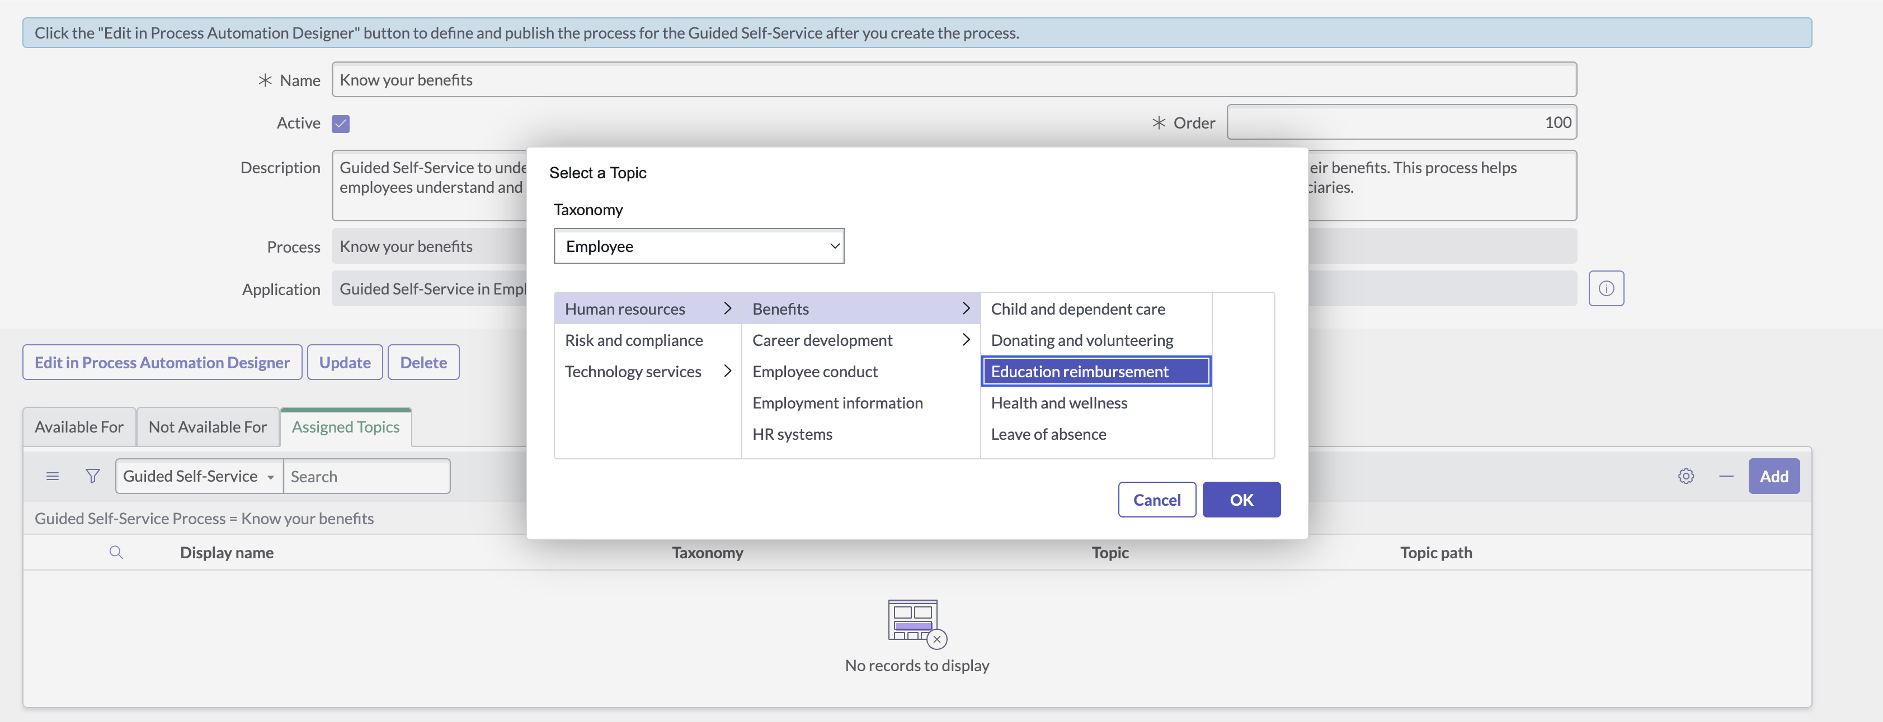This screenshot has width=1883, height=722.
Task: Select Donating and volunteering topic
Action: (1096, 340)
